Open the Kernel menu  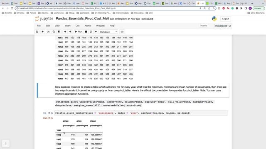tap(88, 26)
